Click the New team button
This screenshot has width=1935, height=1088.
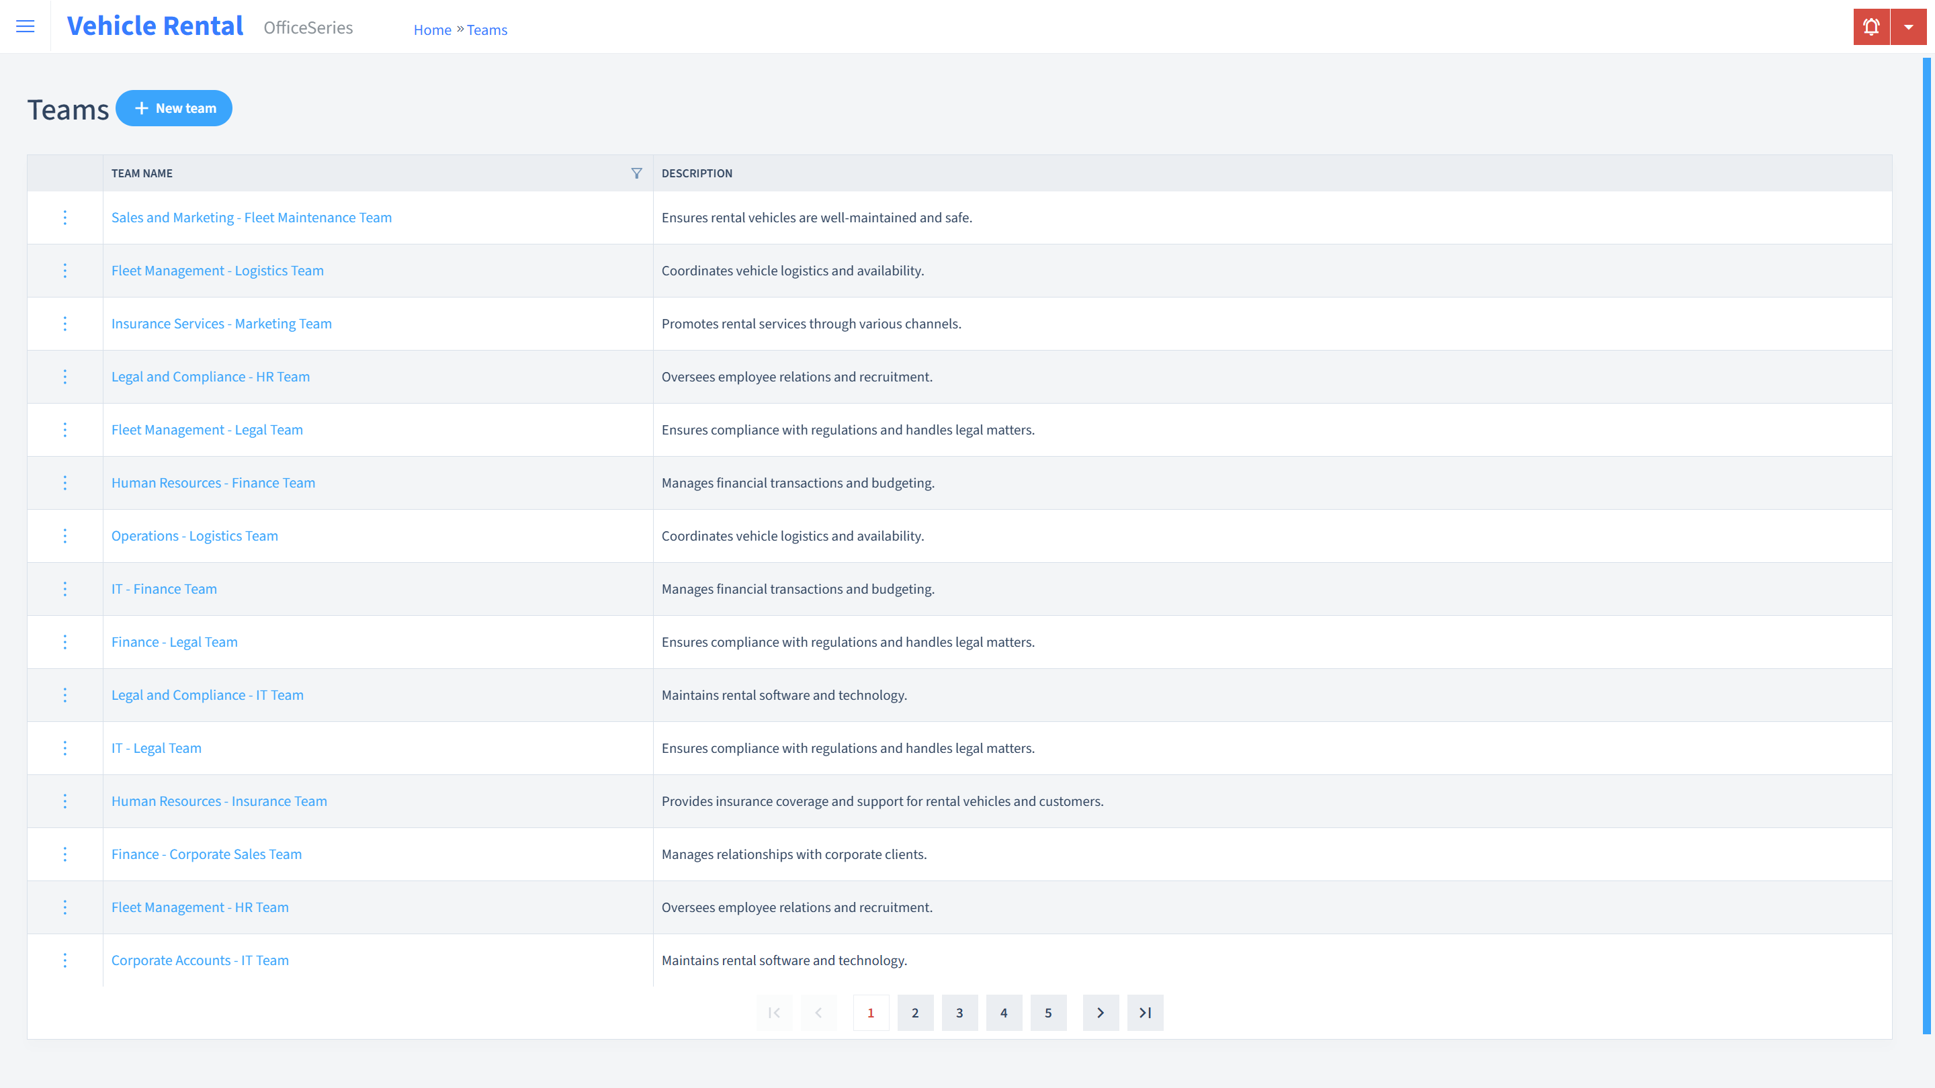point(174,107)
